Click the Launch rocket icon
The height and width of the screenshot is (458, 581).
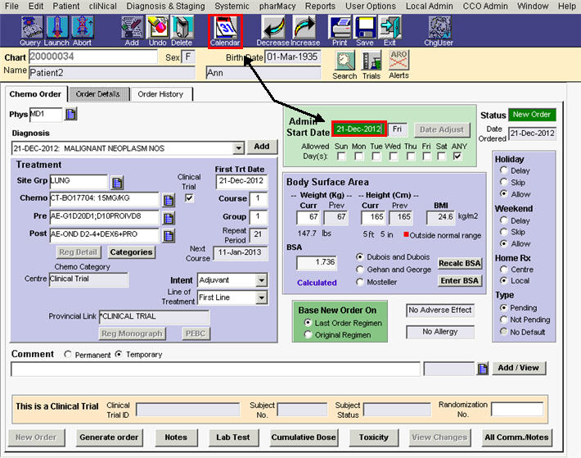(x=56, y=27)
